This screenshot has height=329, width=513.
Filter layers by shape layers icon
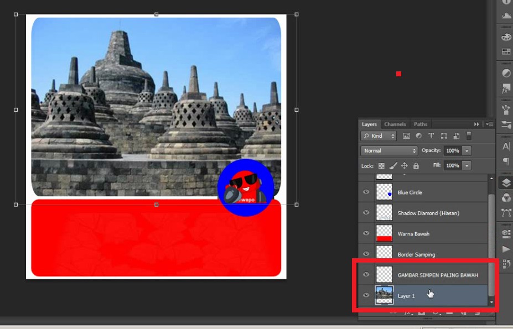444,135
